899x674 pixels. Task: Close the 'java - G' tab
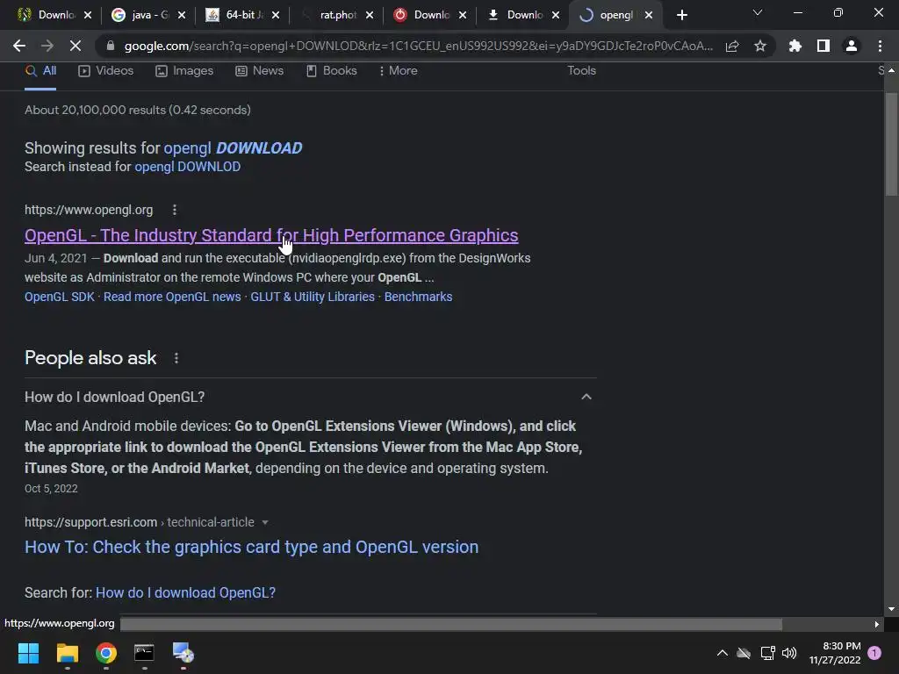182,15
